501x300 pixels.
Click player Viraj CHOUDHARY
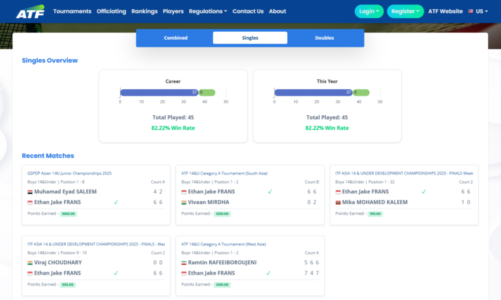[58, 262]
